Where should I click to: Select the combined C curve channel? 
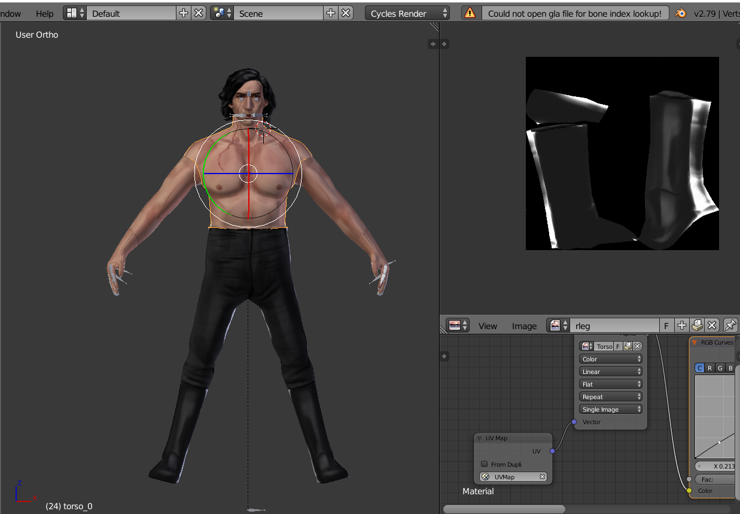tap(699, 368)
